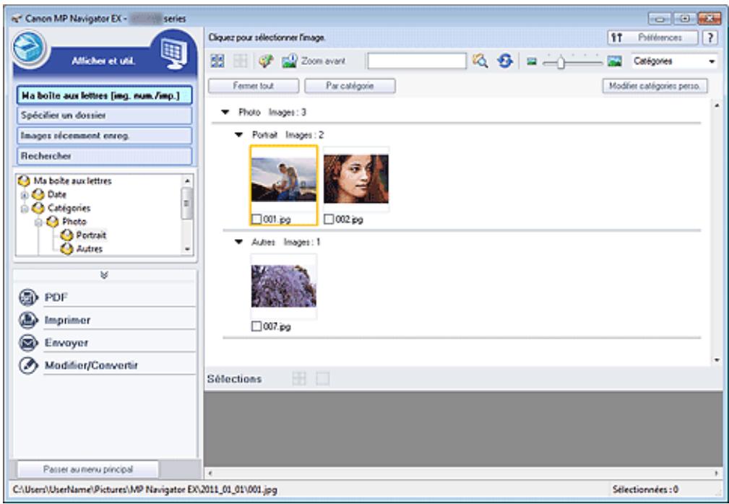Click the Fix/Enhance images toolbar icon
The width and height of the screenshot is (729, 504).
pyautogui.click(x=265, y=61)
